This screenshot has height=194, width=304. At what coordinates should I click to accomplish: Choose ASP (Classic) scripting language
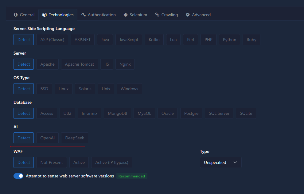pos(52,40)
